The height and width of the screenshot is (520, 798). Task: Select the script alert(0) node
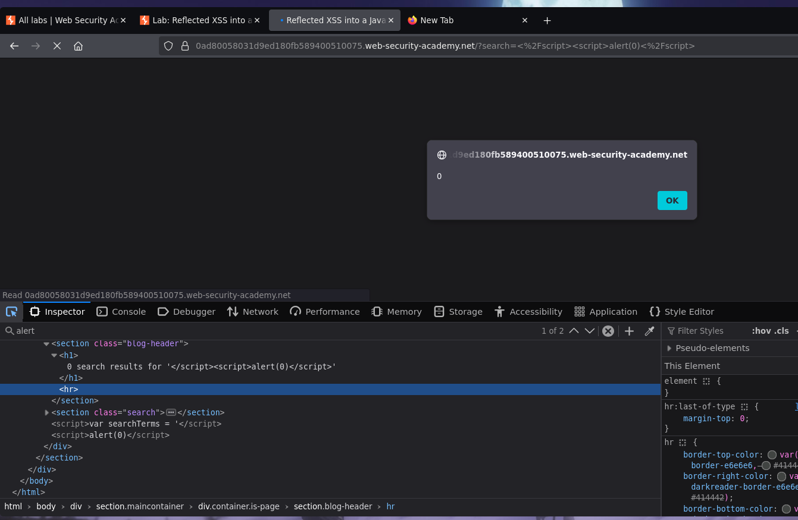(110, 435)
